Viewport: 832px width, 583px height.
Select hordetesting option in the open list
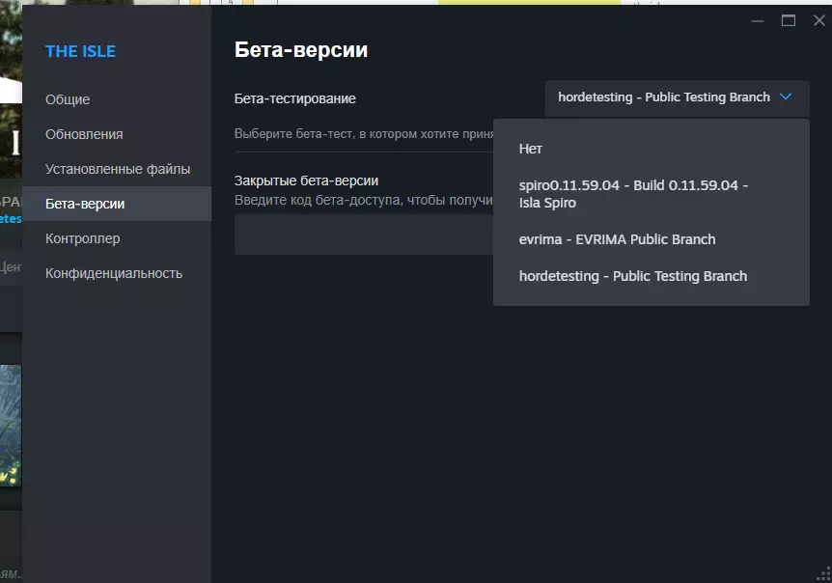652,276
